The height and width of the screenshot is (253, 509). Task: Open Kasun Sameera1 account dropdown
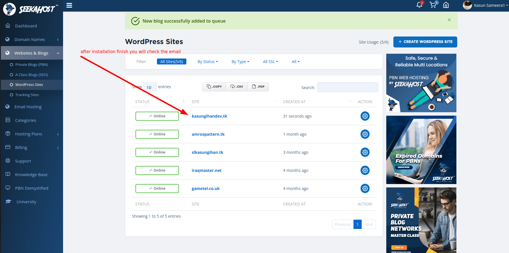491,5
